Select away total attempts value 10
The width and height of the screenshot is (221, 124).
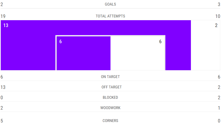click(218, 16)
